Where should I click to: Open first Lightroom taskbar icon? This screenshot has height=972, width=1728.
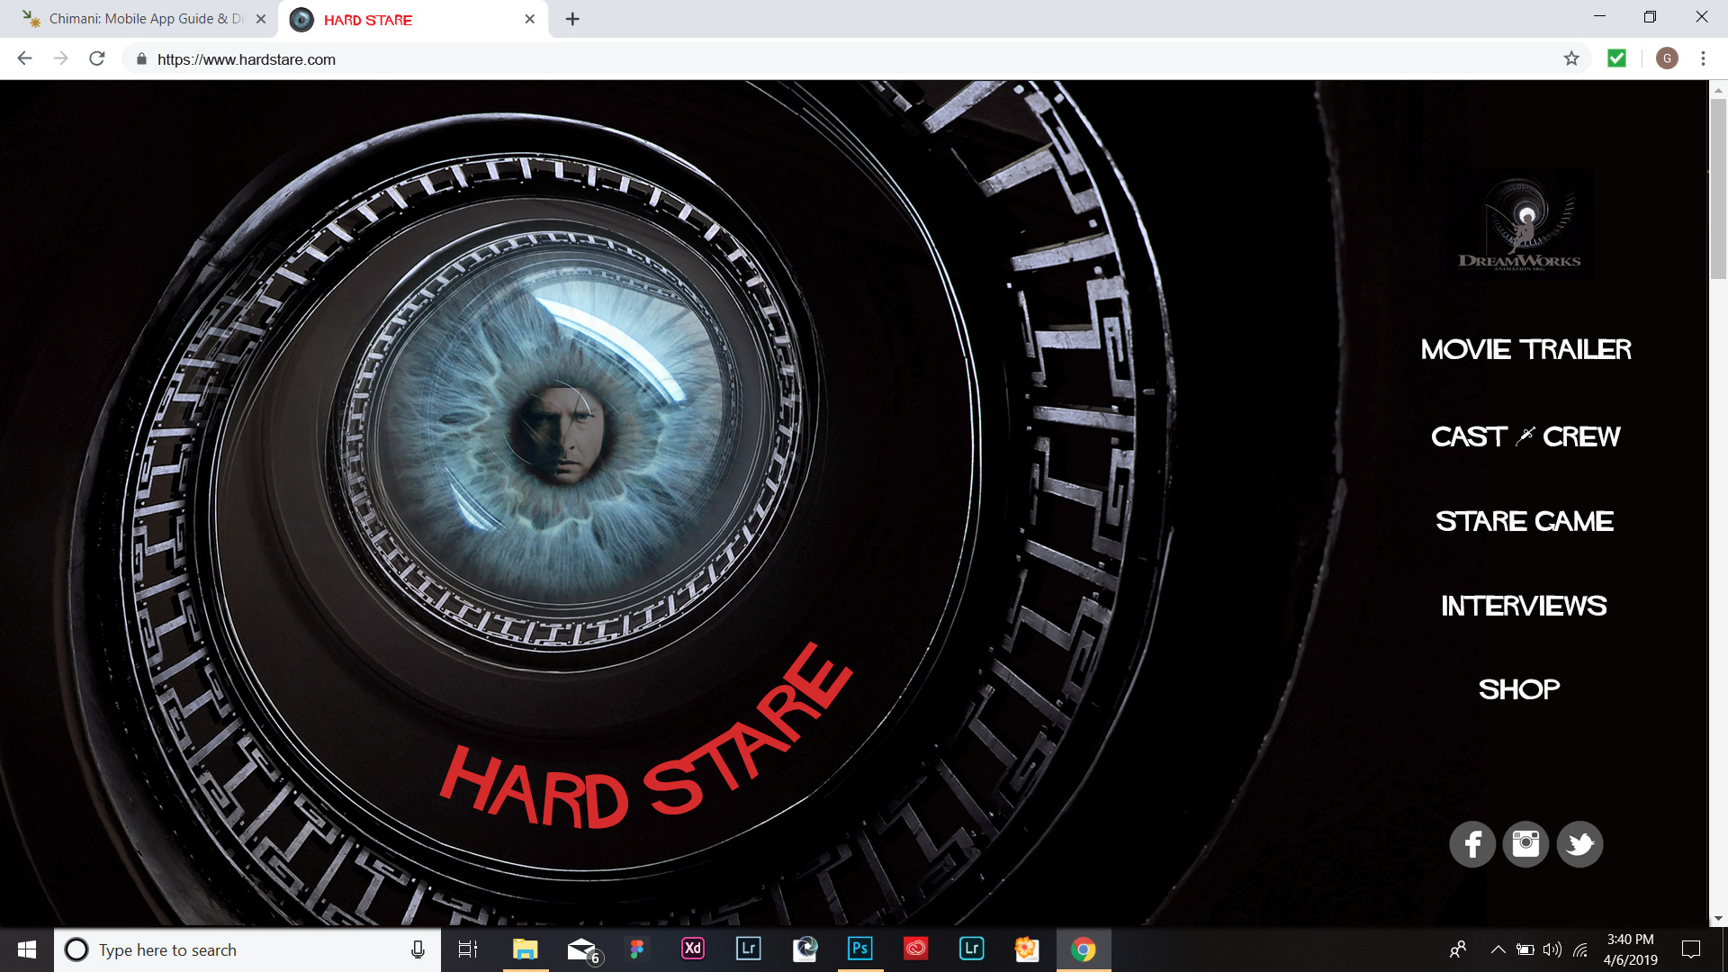[749, 949]
